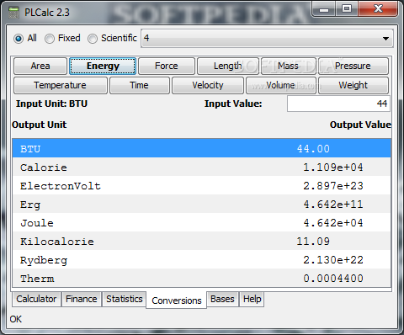Click the 4.642e+04 Joule value
The width and height of the screenshot is (404, 335).
333,223
